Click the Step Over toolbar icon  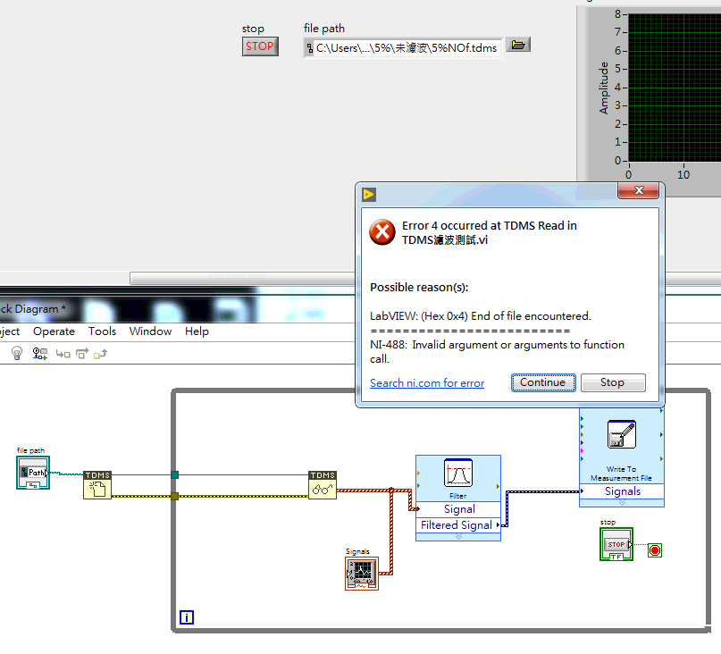click(82, 354)
